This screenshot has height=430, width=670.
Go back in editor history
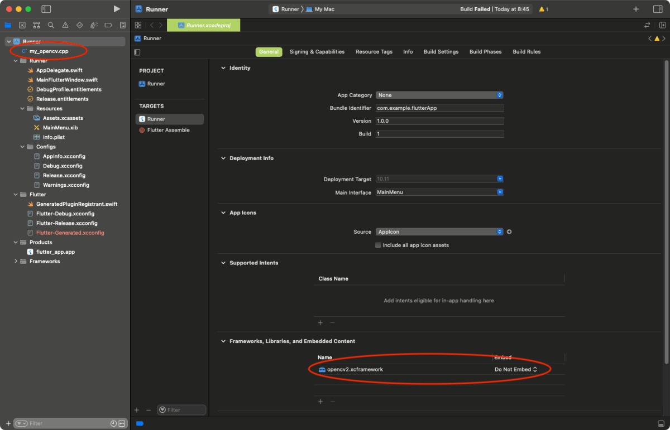tap(151, 25)
